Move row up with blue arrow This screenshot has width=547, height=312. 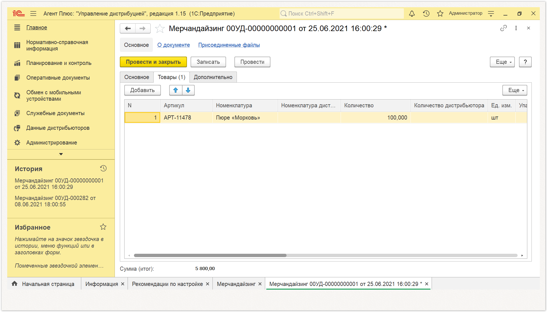pos(176,90)
